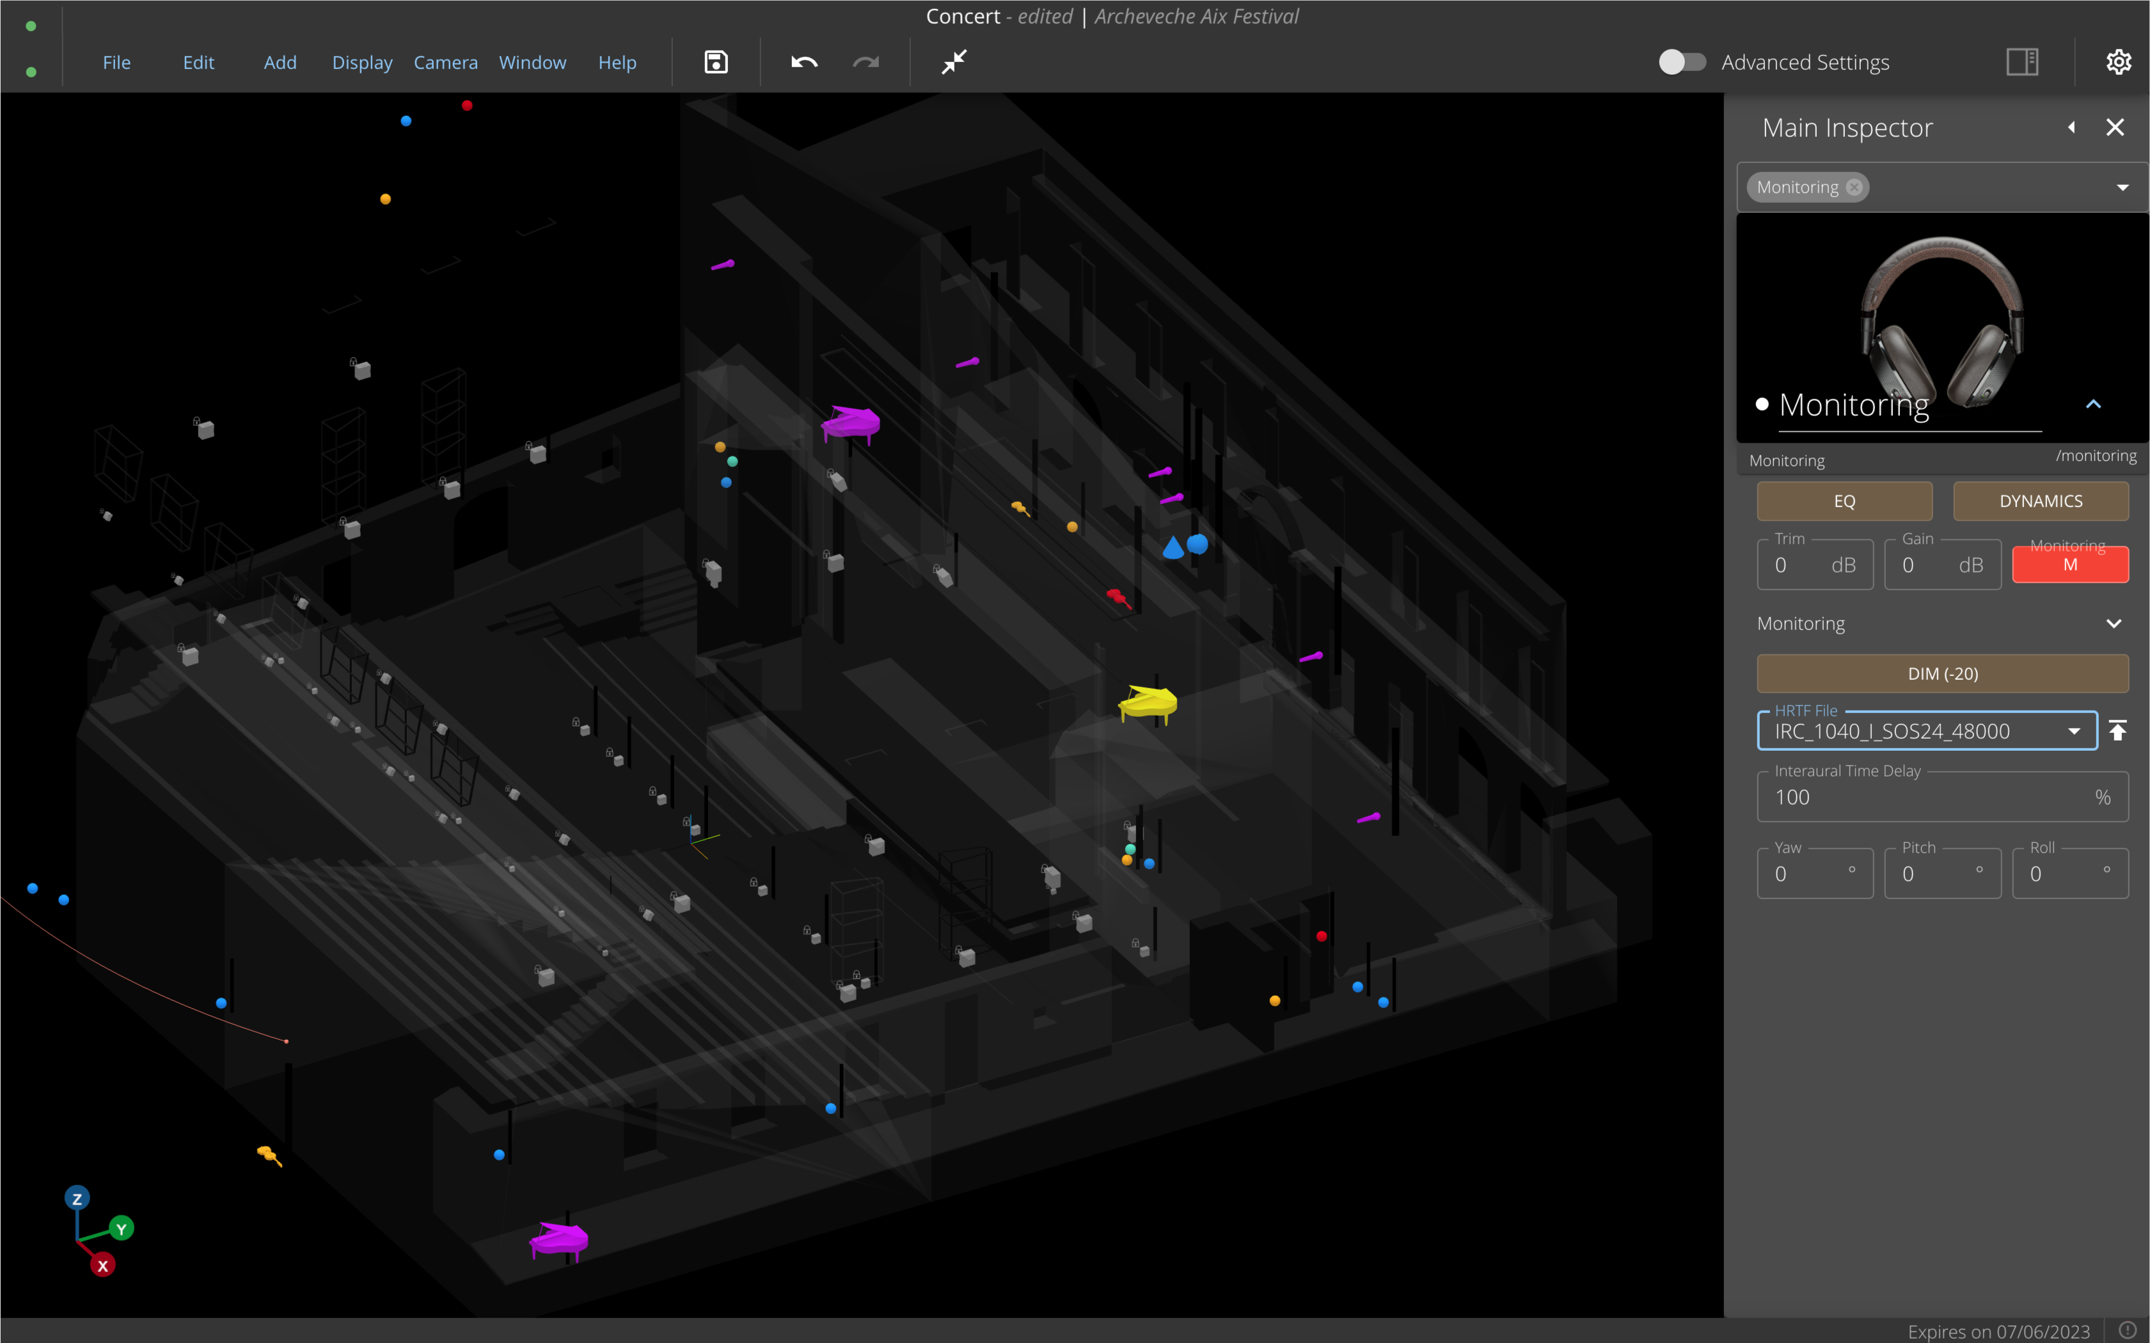Click the Z axis gizmo handle
Screen dimensions: 2150x1343
[x=77, y=1198]
